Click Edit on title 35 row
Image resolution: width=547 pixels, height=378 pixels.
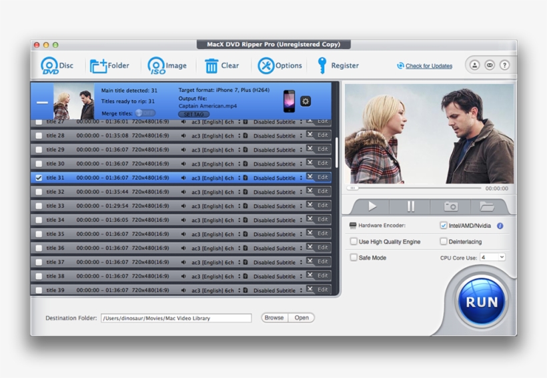tap(322, 233)
